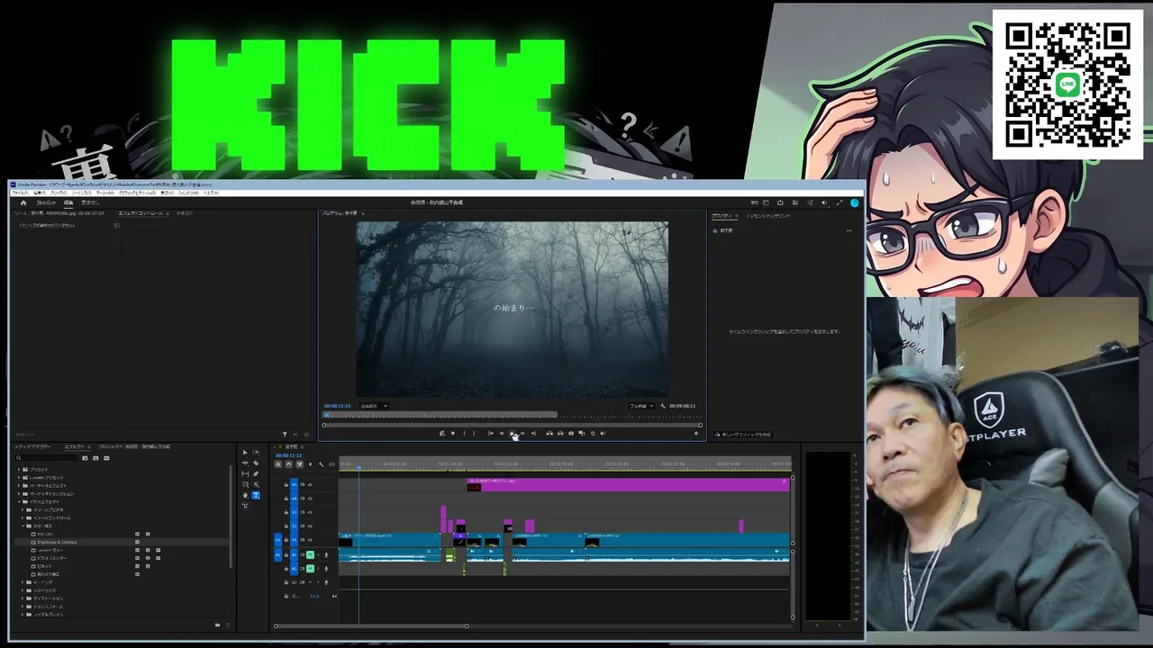
Task: Toggle visibility eye for track V1
Action: [x=310, y=540]
